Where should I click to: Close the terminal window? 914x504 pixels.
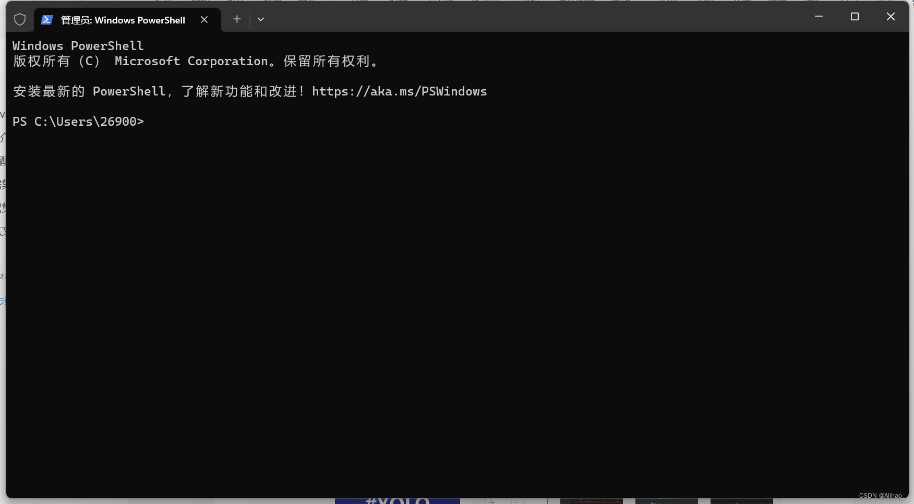click(x=890, y=16)
